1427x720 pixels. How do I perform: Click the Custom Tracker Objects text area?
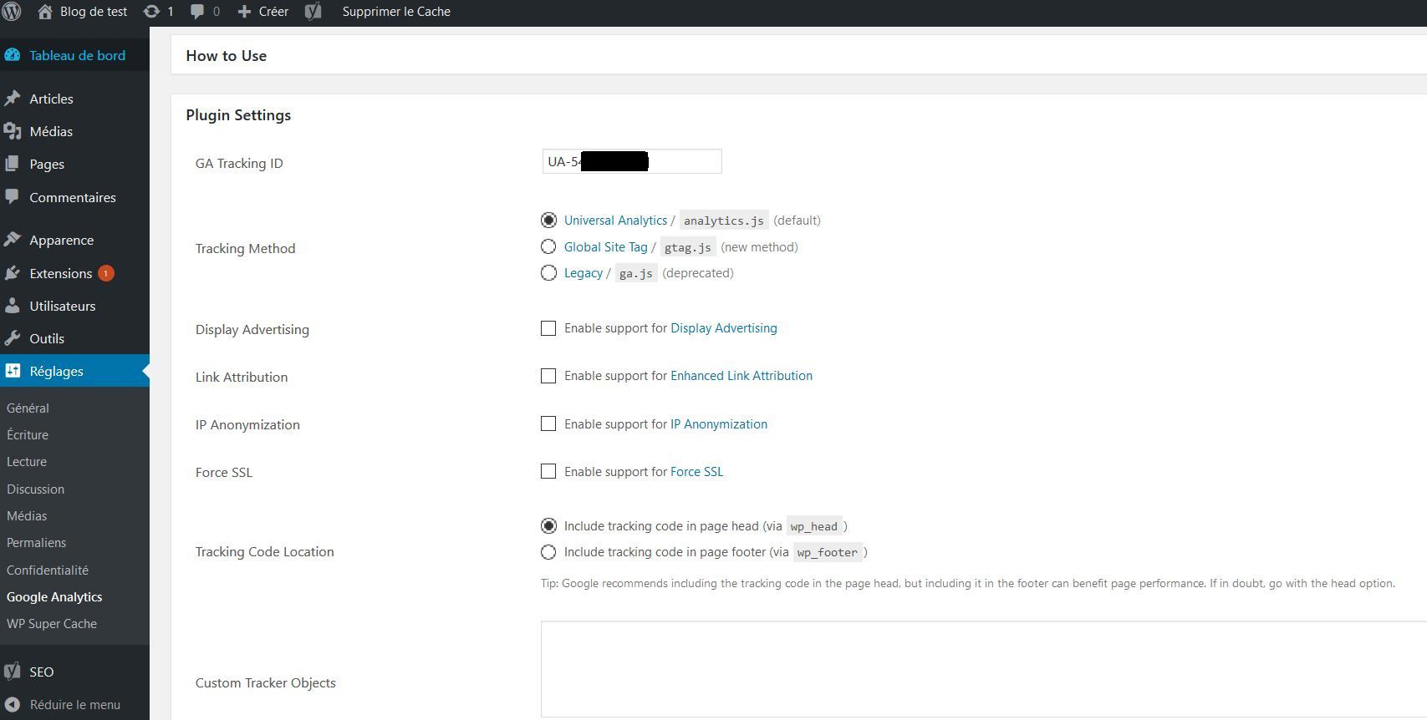pyautogui.click(x=984, y=669)
